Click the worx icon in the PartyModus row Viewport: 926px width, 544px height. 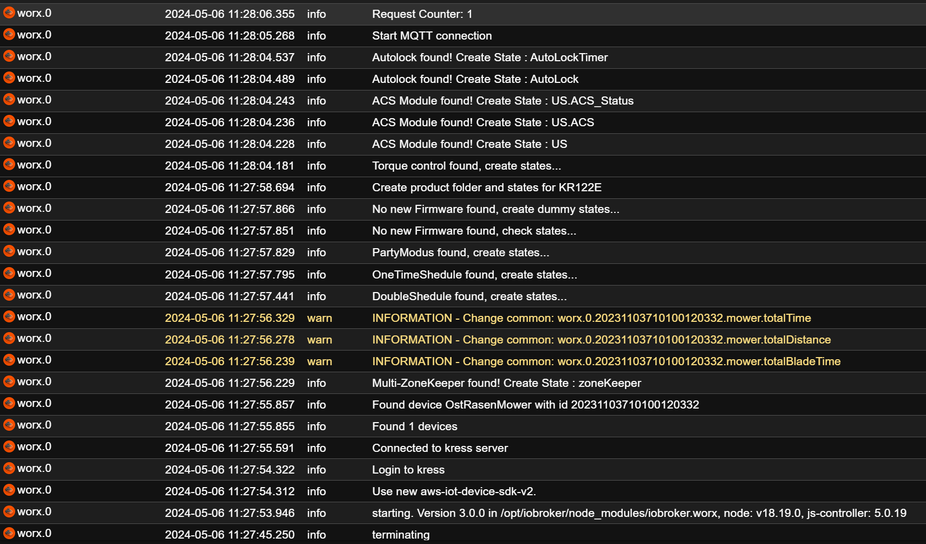point(9,251)
